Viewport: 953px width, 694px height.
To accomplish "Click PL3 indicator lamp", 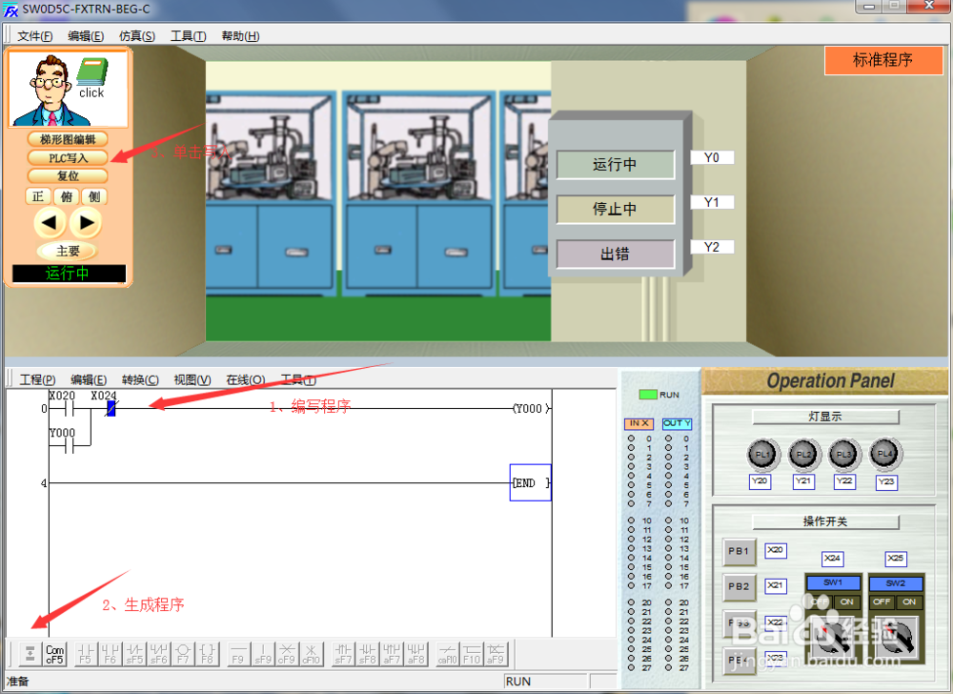I will pyautogui.click(x=844, y=454).
